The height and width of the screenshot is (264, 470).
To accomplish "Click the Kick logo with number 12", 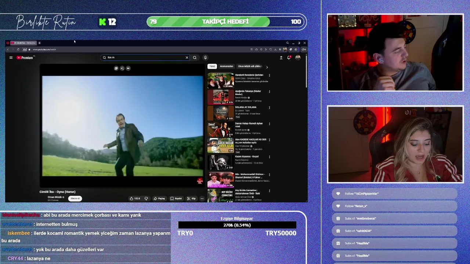I will pos(108,22).
